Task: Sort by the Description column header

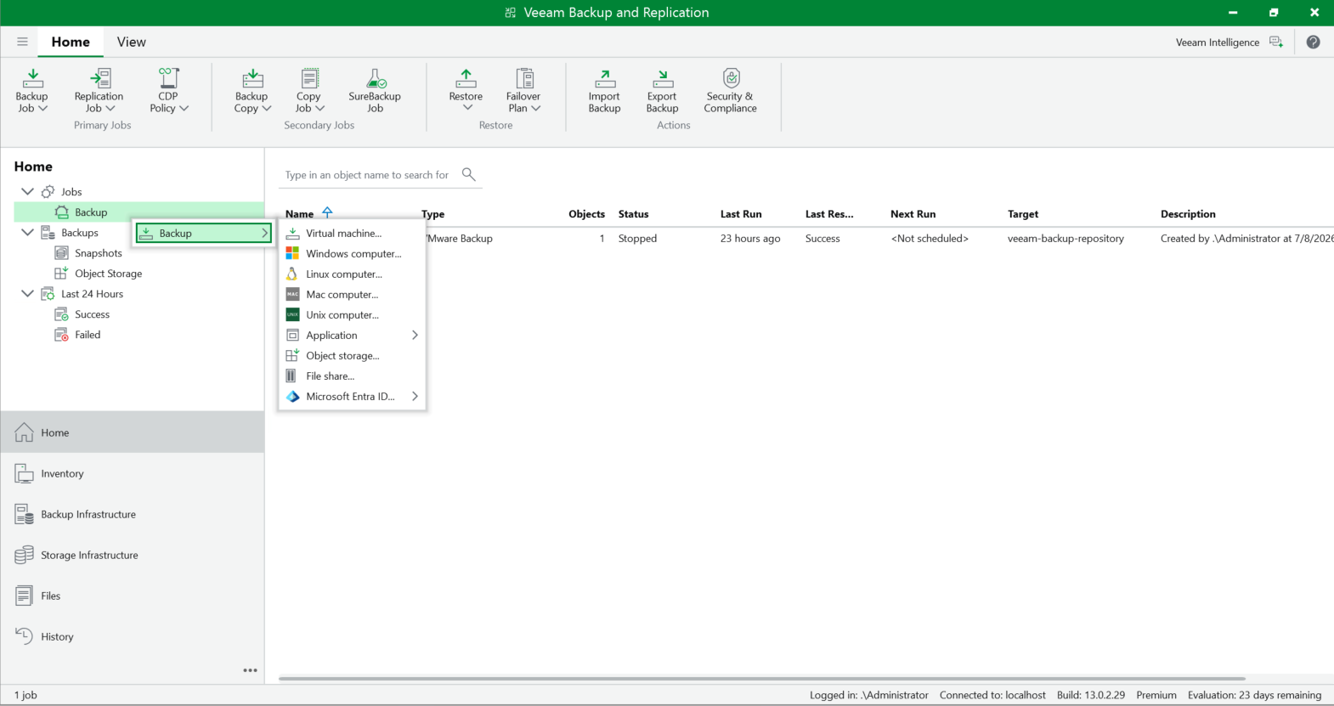Action: (1188, 214)
